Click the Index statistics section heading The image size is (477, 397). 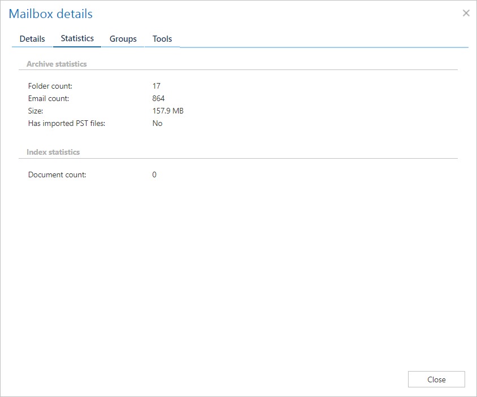(x=53, y=152)
